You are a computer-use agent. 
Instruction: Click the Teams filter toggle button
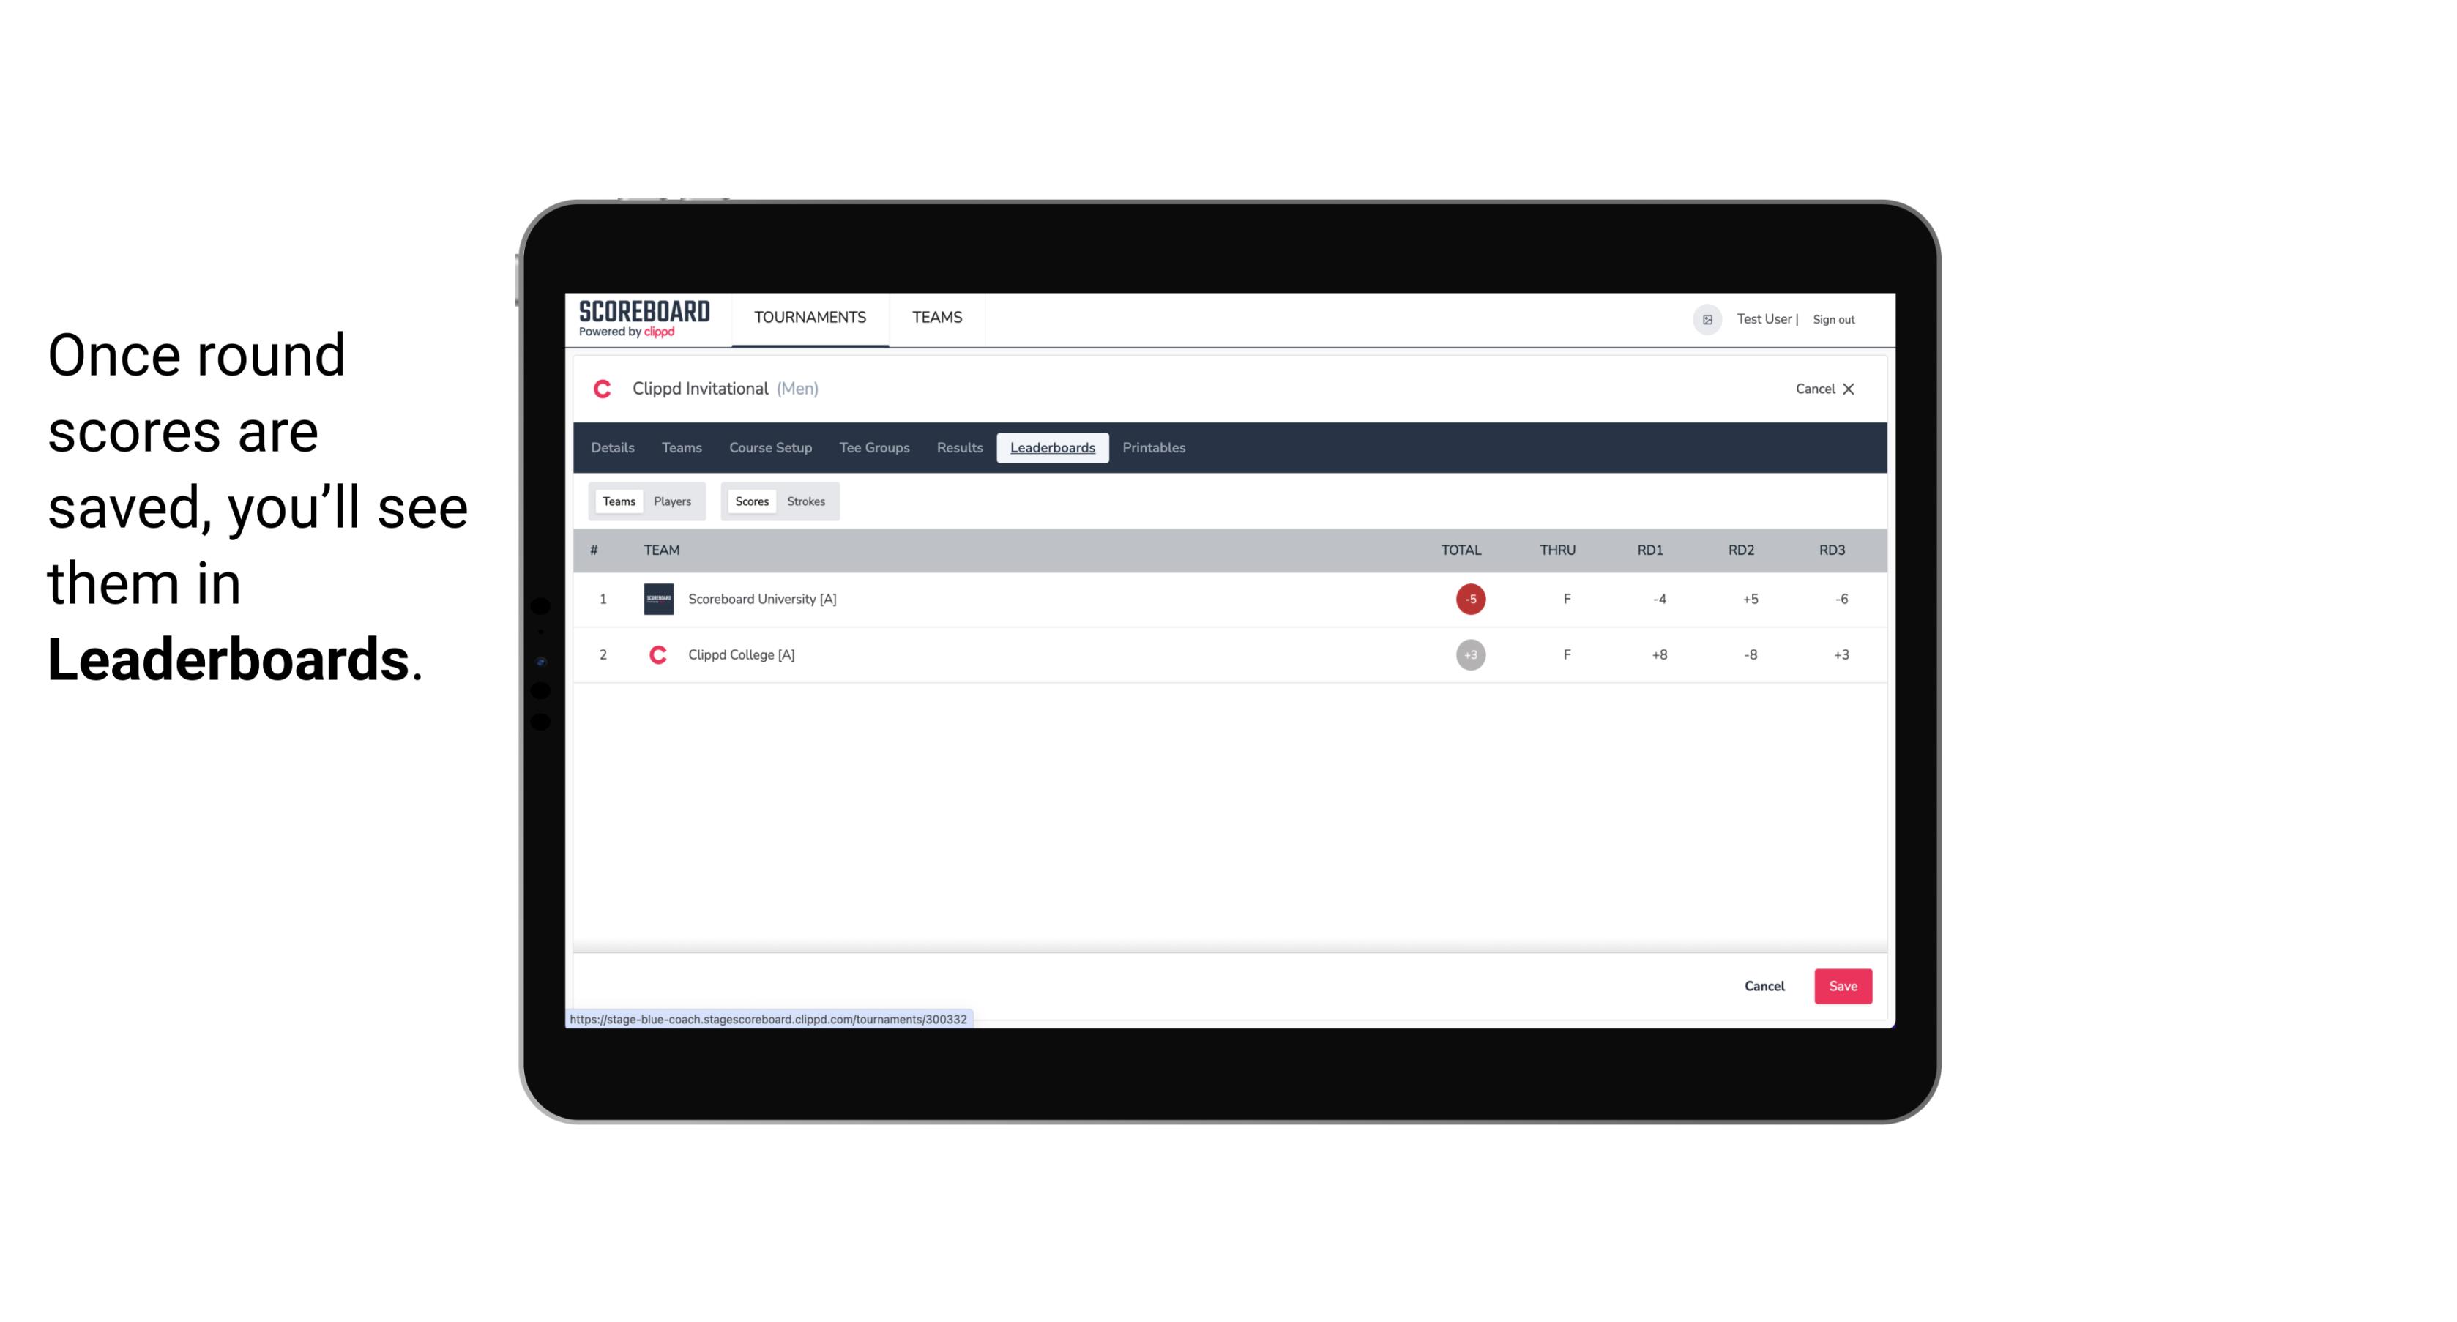pos(616,501)
